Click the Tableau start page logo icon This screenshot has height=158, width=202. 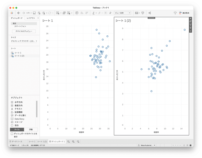pyautogui.click(x=12, y=13)
